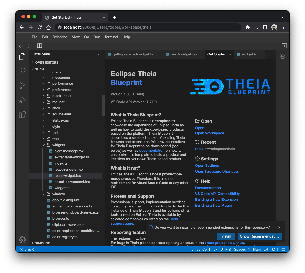Open the Explorer view in the activity bar

pos(22,57)
